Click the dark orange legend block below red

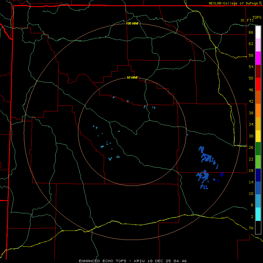click(x=258, y=97)
